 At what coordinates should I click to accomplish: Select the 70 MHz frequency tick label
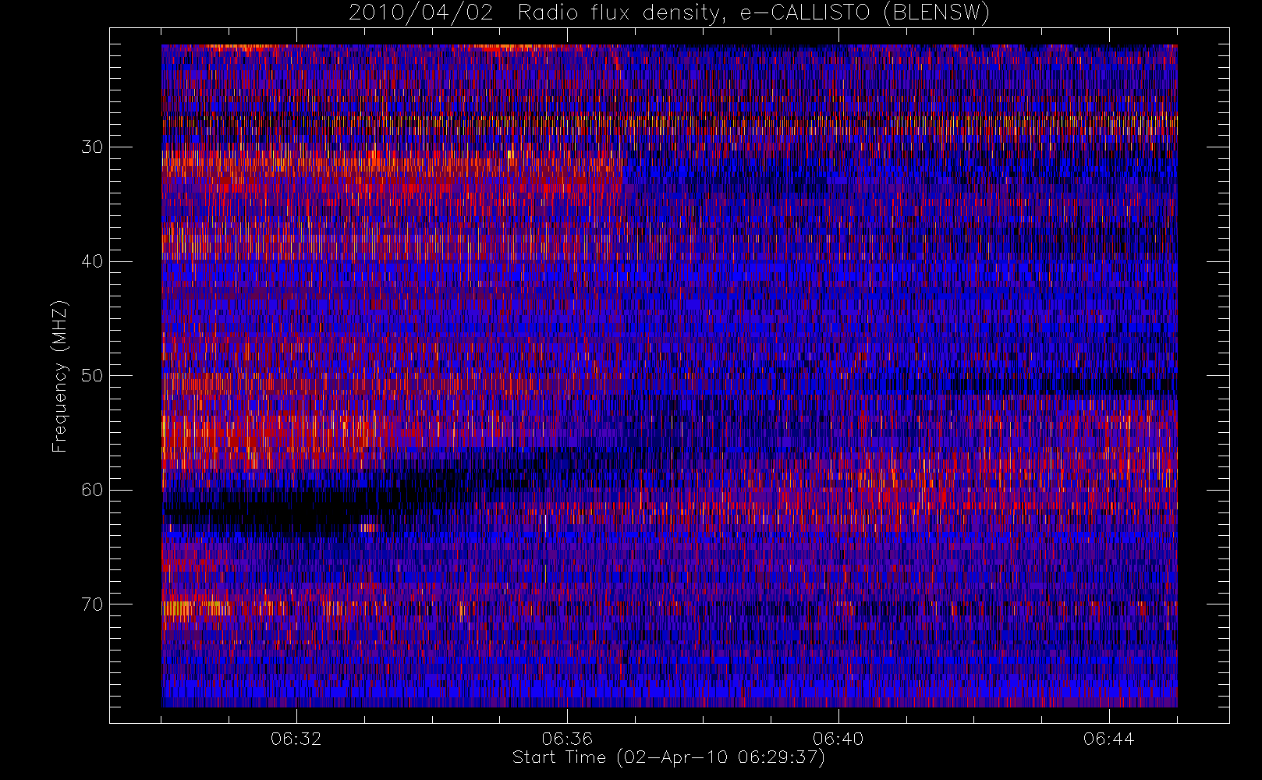92,604
